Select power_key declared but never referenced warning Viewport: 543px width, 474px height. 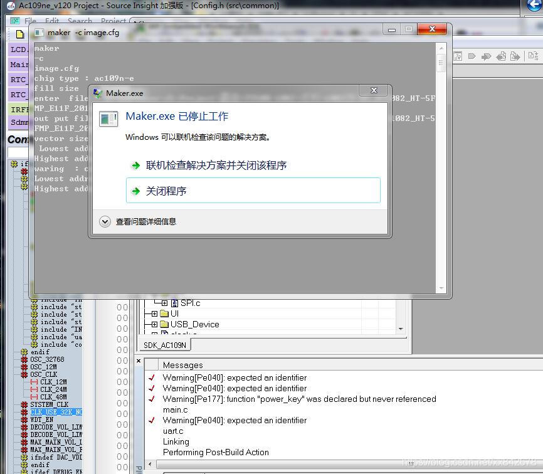pyautogui.click(x=299, y=399)
